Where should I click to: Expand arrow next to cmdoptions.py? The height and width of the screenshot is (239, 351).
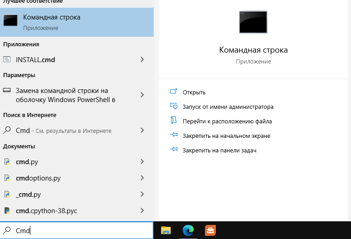[142, 178]
